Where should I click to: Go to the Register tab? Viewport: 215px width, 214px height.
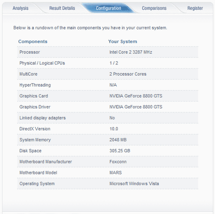click(195, 8)
